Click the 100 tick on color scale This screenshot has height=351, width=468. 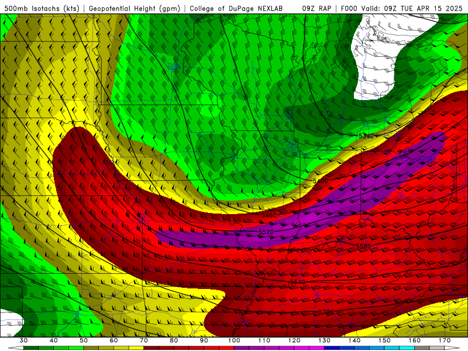234,340
